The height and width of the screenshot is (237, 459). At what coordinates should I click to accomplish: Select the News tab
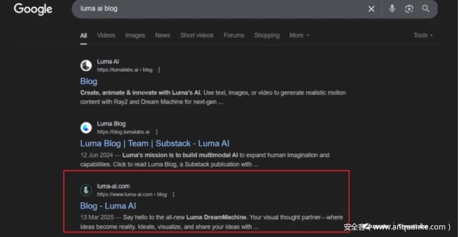162,35
